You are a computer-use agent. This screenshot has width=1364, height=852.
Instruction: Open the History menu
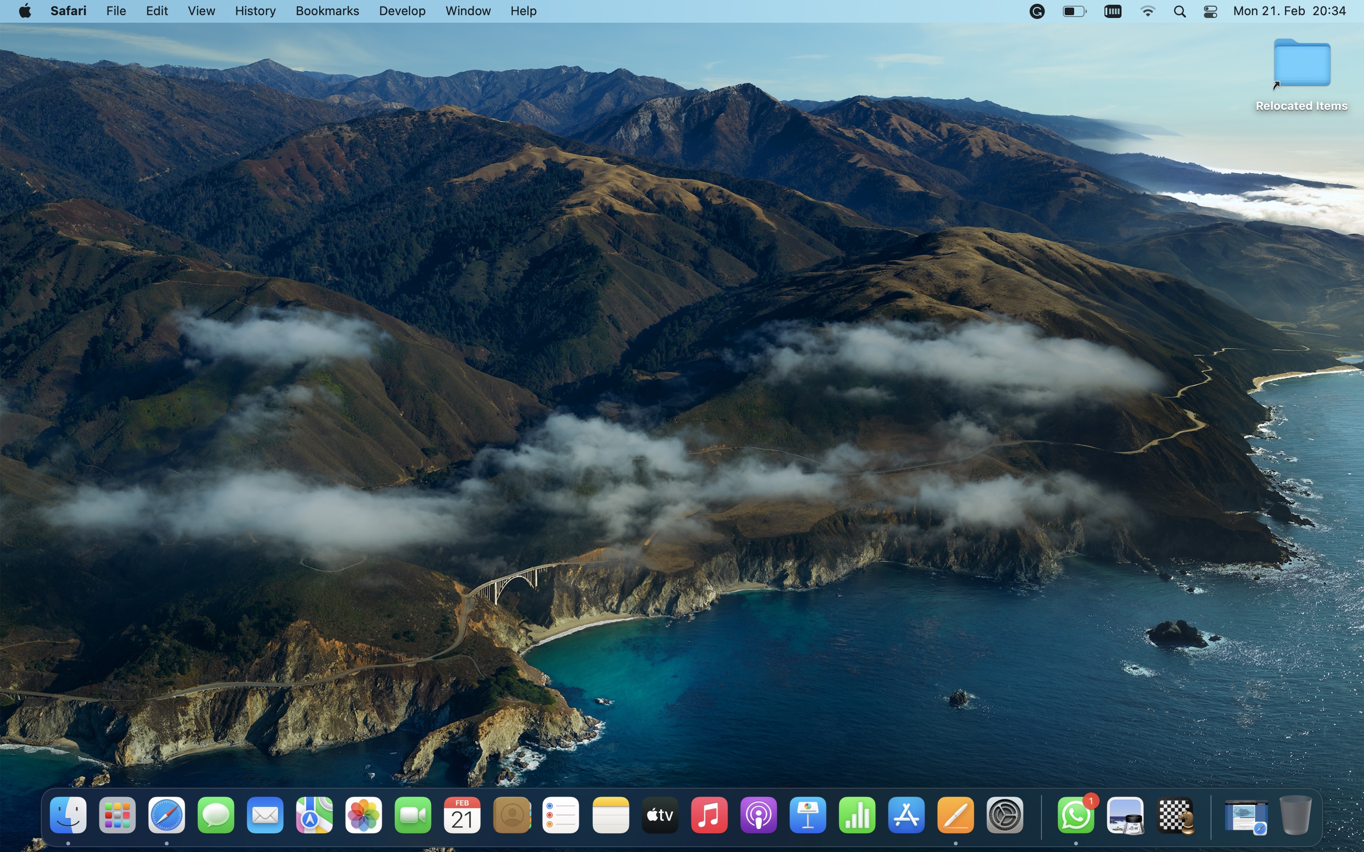click(x=255, y=11)
